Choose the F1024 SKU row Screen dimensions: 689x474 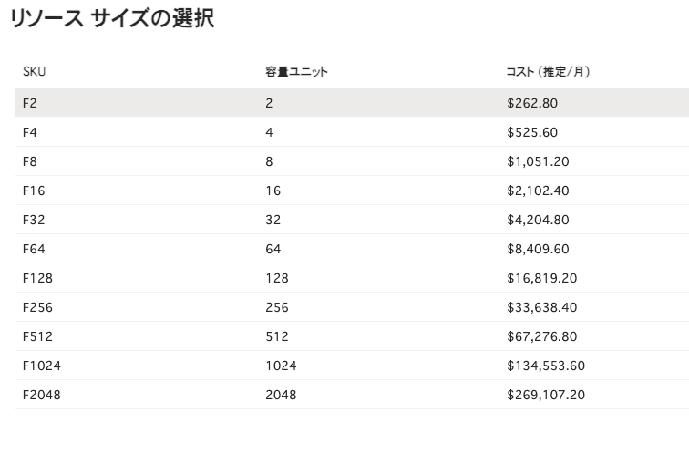[x=41, y=366]
